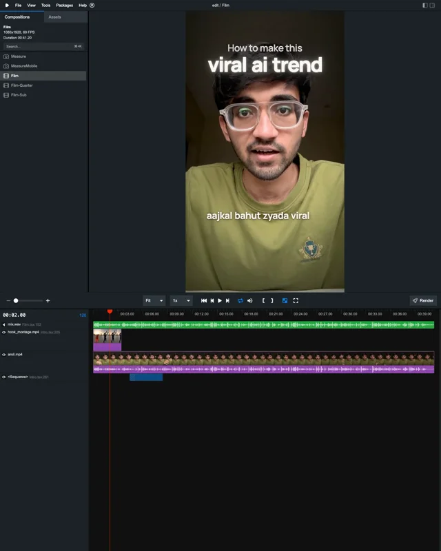Click the video preview canvas
Image resolution: width=441 pixels, height=551 pixels.
click(265, 151)
